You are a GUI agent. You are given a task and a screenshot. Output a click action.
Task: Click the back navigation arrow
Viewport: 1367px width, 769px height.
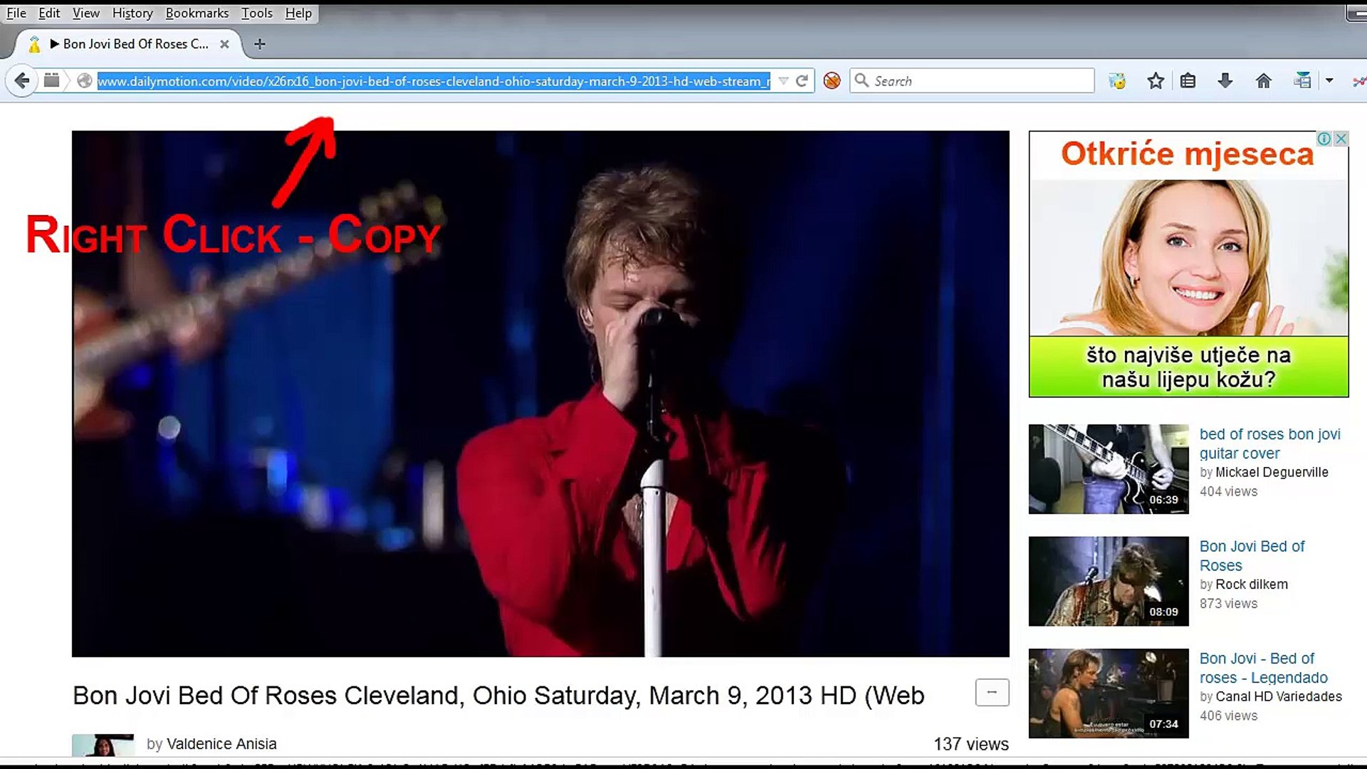[21, 80]
